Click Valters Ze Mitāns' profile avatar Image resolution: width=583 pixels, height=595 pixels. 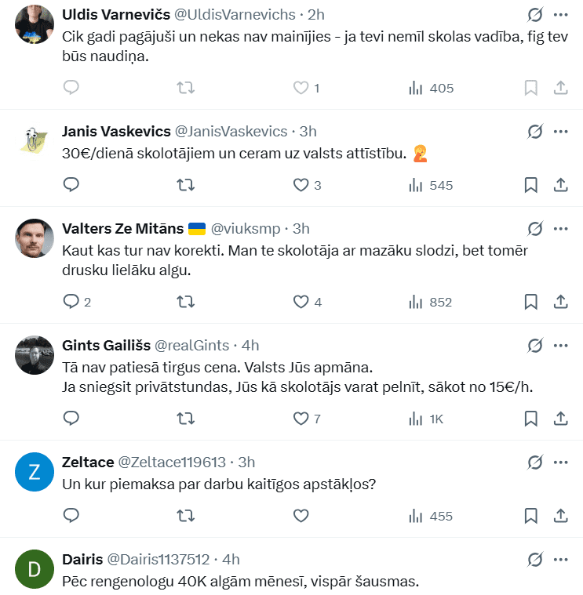pyautogui.click(x=35, y=238)
